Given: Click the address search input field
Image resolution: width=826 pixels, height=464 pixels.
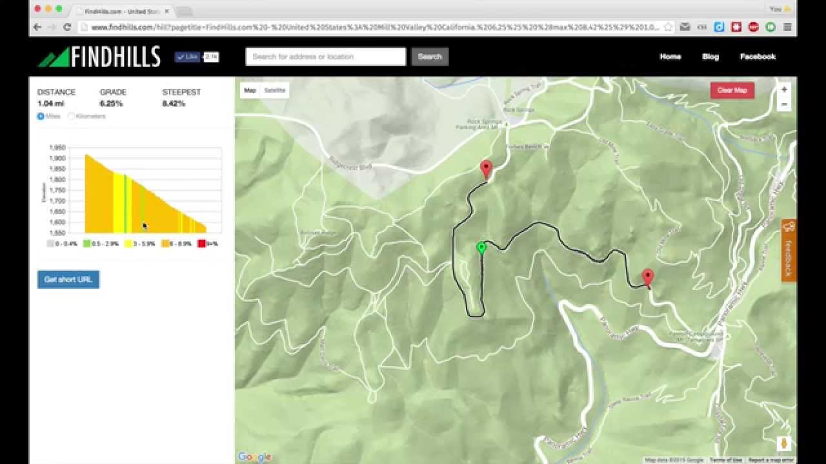Looking at the screenshot, I should (x=326, y=57).
